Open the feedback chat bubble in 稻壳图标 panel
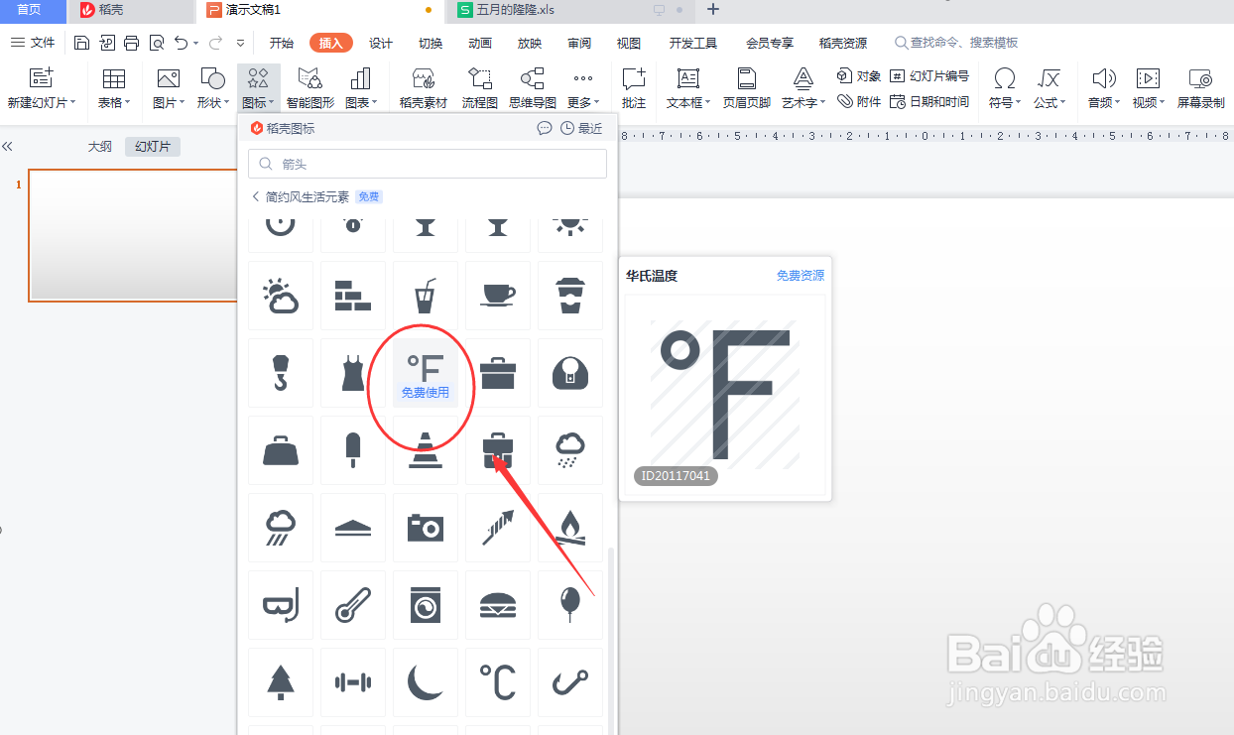This screenshot has height=735, width=1234. coord(545,128)
